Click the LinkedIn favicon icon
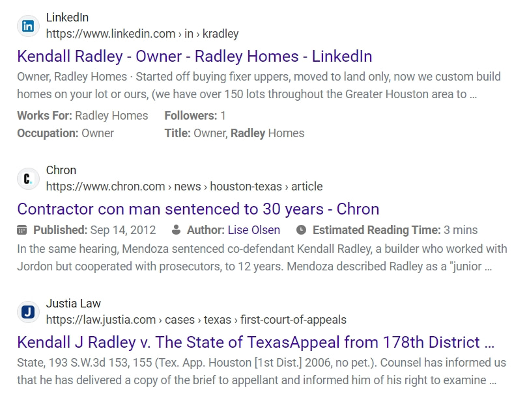Viewport: 527px width, 403px height. tap(28, 26)
